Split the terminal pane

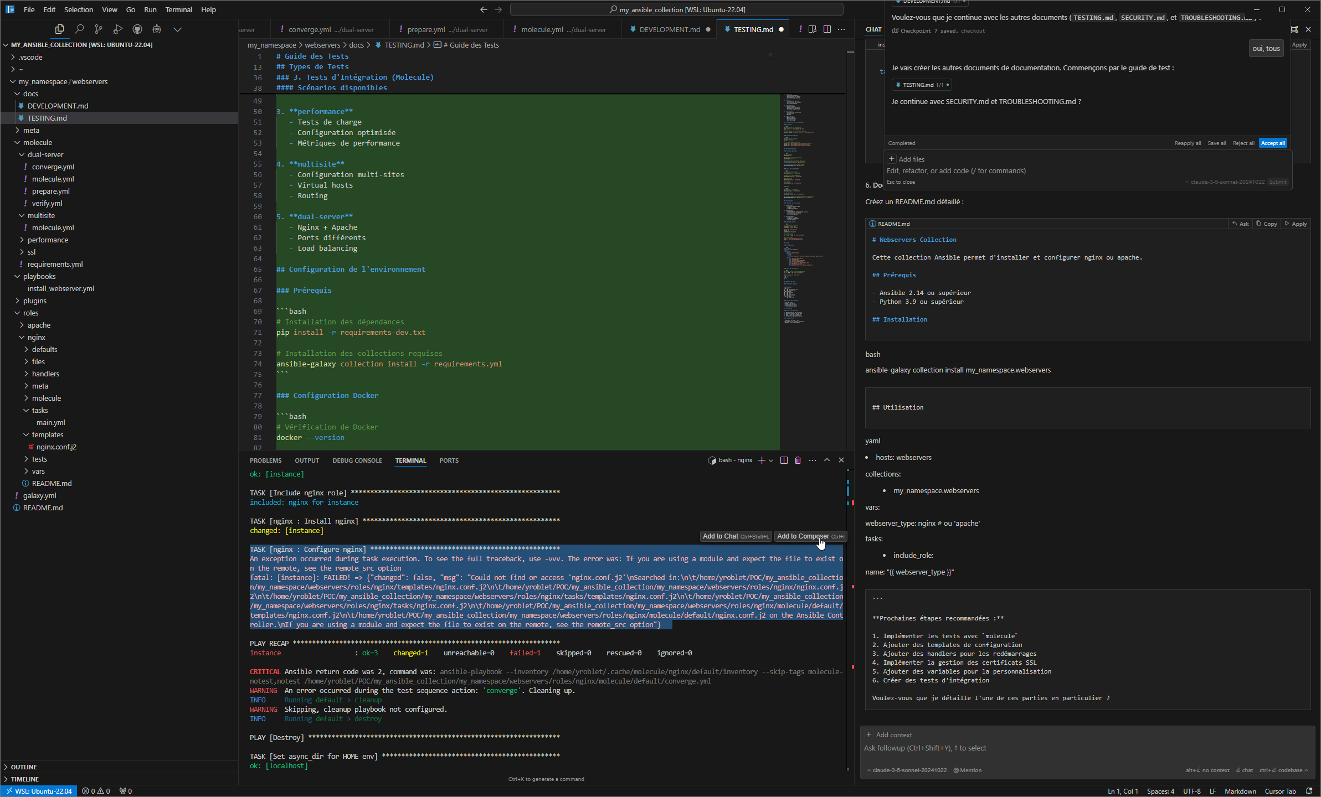tap(784, 460)
